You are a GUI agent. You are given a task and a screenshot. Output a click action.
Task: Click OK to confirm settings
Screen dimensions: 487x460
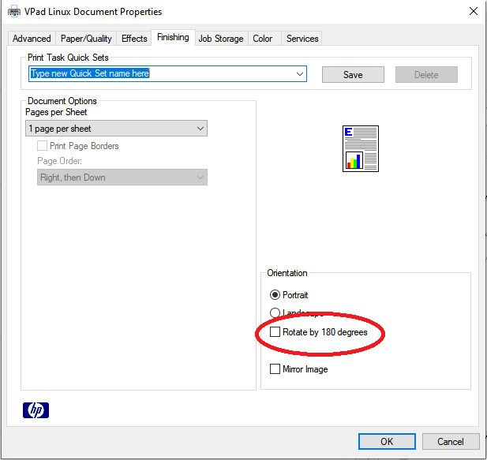[x=387, y=442]
